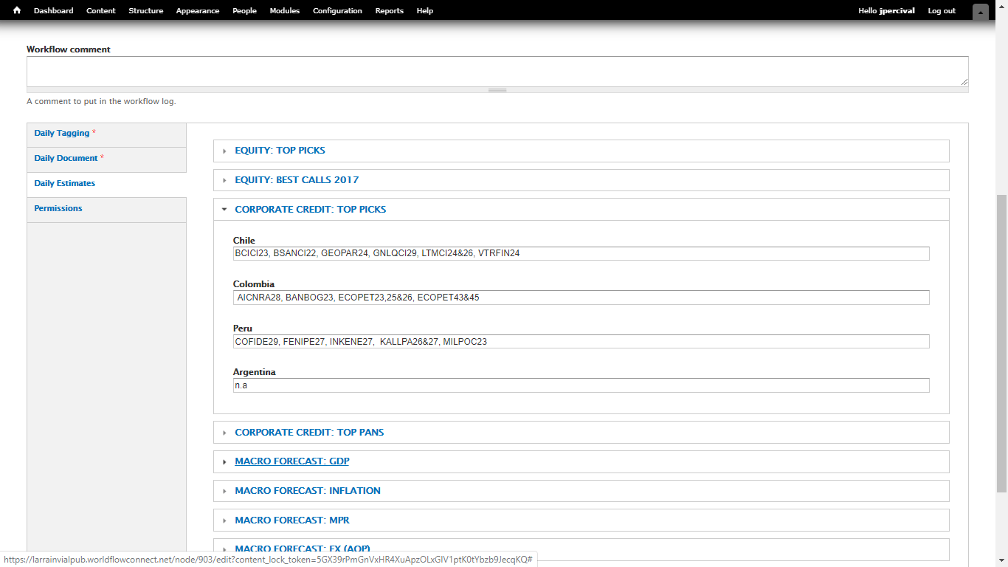Open the MACRO FORECAST: GDP section
Screen dimensions: 1008x567
click(291, 461)
